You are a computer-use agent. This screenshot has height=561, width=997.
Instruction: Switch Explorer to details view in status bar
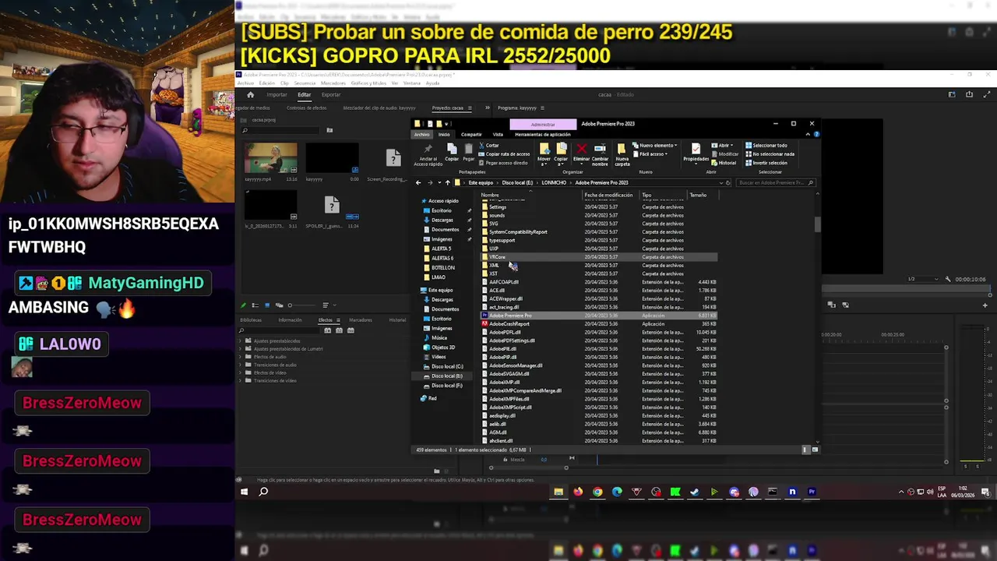tap(805, 450)
